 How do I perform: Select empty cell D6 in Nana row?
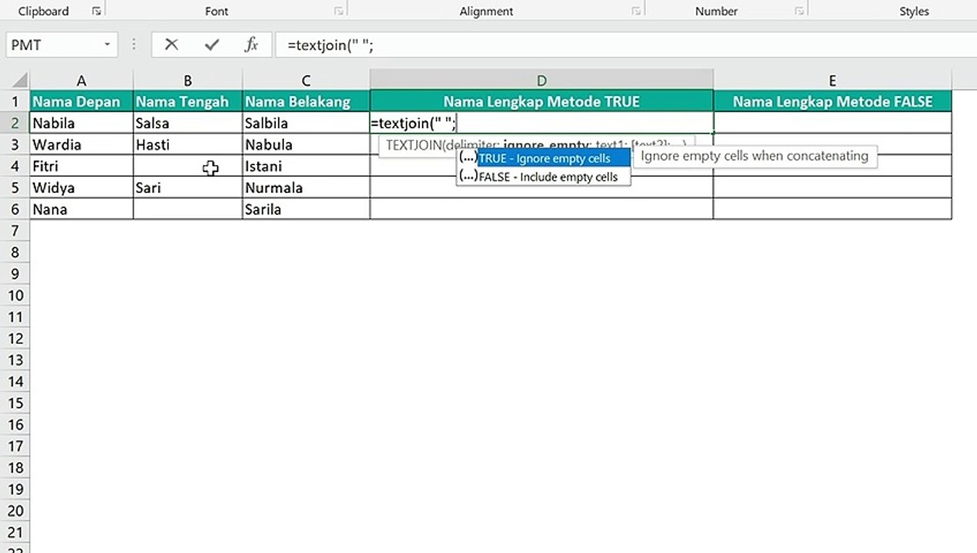[x=541, y=209]
